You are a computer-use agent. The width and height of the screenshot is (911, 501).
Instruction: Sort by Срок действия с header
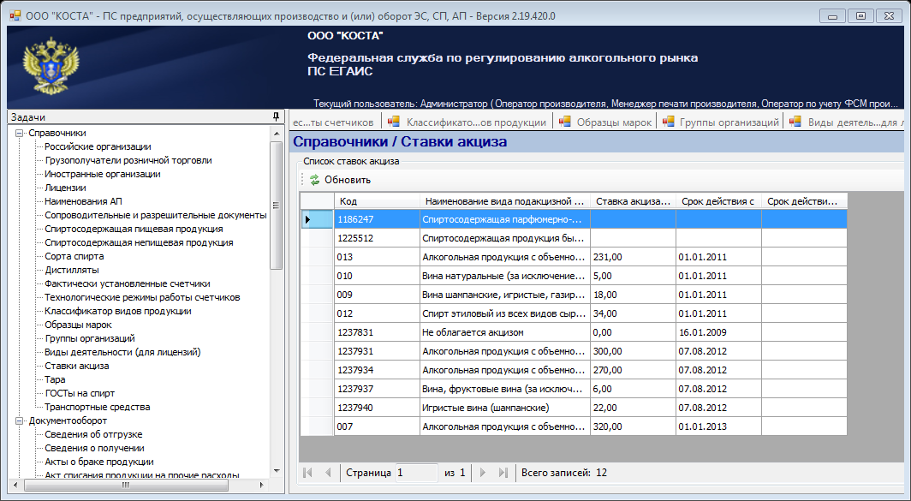[718, 201]
